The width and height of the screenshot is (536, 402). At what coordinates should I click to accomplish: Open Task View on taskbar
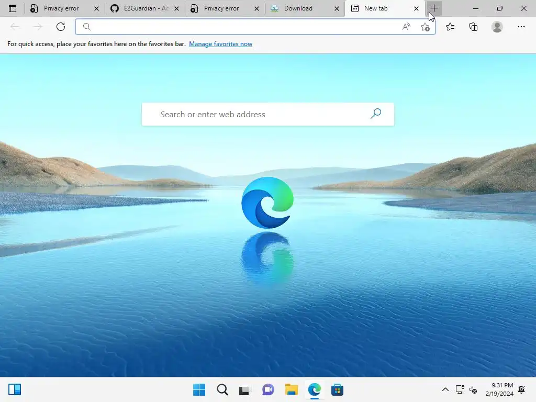[245, 389]
